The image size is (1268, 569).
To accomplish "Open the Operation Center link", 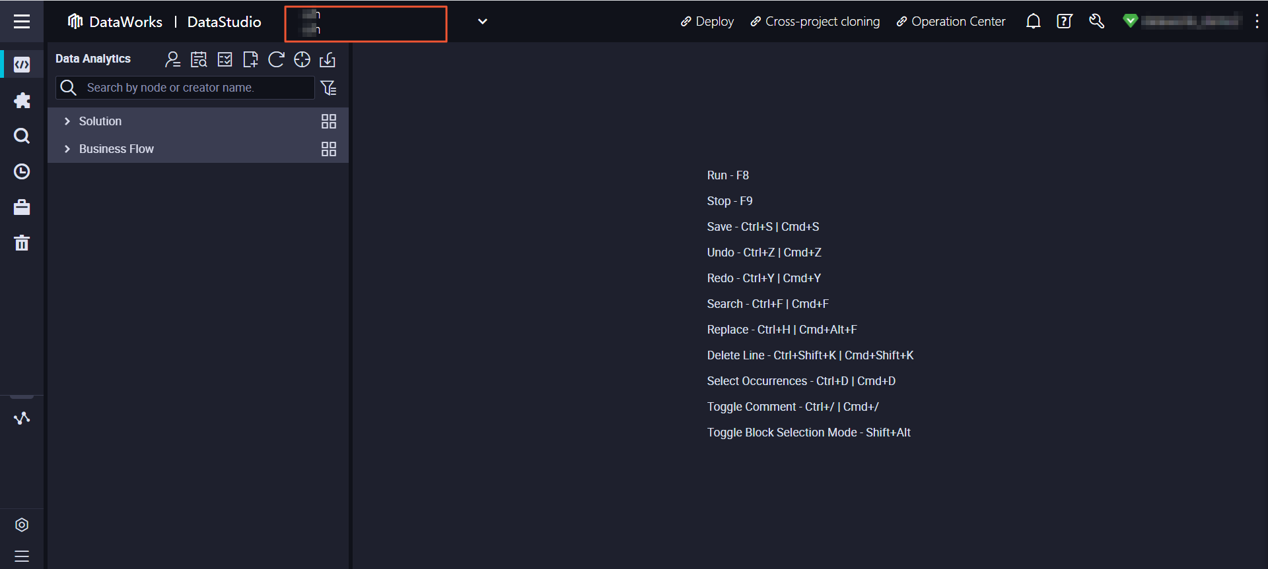I will coord(951,22).
